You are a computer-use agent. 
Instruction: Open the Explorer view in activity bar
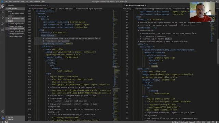pos(3,6)
